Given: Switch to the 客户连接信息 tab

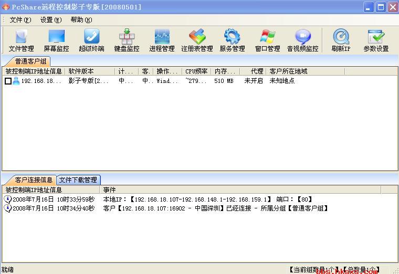Looking at the screenshot, I should point(33,180).
